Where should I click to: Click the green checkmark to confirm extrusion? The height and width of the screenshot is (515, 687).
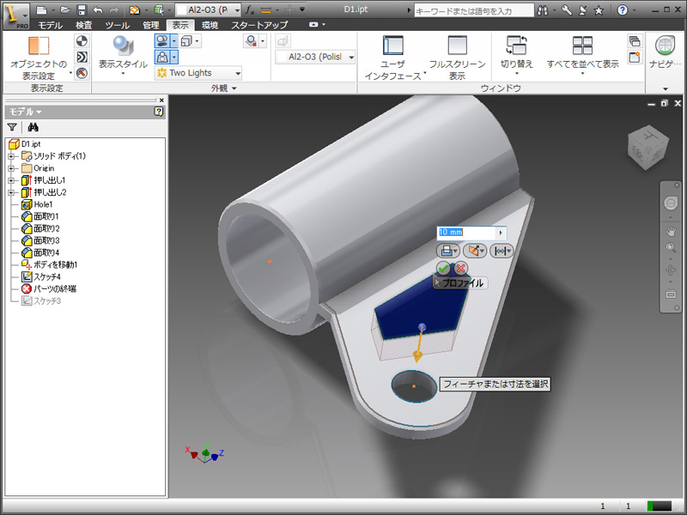(x=443, y=269)
